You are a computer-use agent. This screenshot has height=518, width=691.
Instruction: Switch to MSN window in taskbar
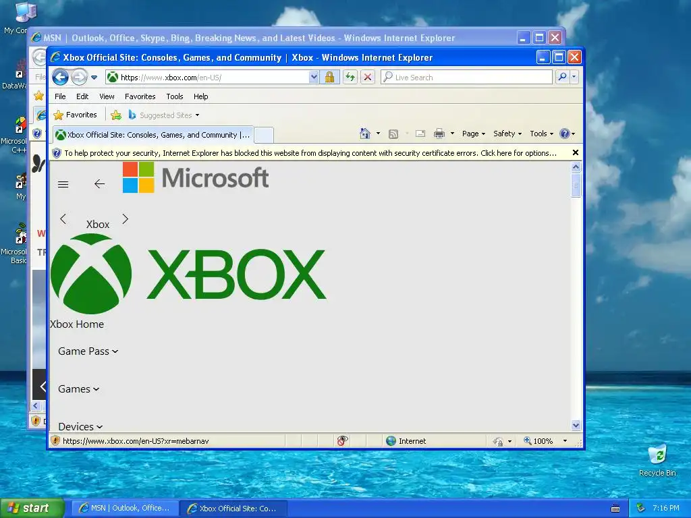point(125,509)
